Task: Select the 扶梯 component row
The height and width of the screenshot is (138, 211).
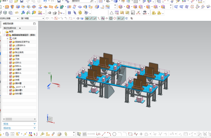Action: [x=20, y=80]
